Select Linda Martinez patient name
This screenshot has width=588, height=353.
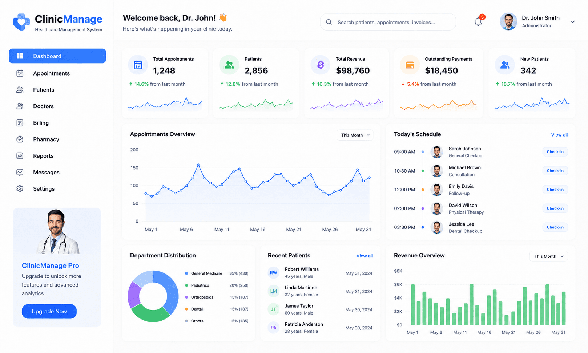click(301, 288)
